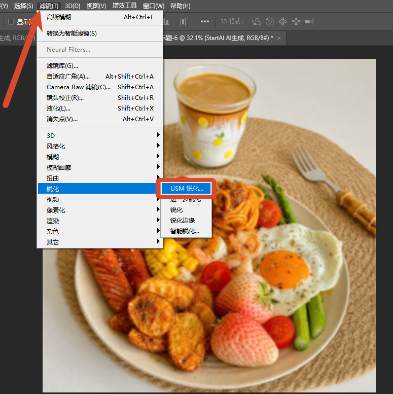393x394 pixels.
Task: Expand the 像素化 submenu arrow
Action: click(158, 209)
